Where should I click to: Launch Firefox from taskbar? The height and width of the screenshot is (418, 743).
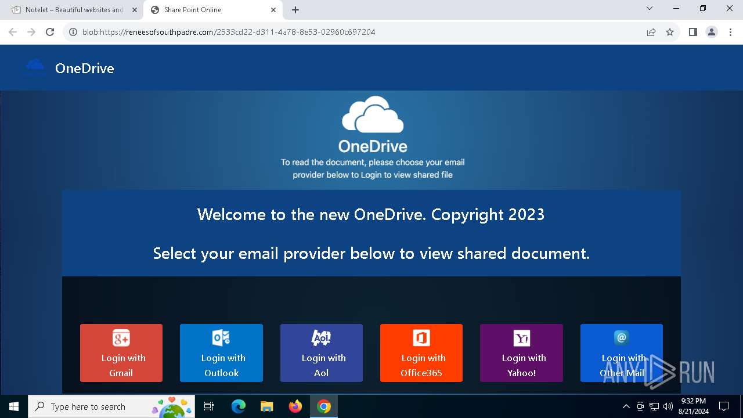pos(295,406)
